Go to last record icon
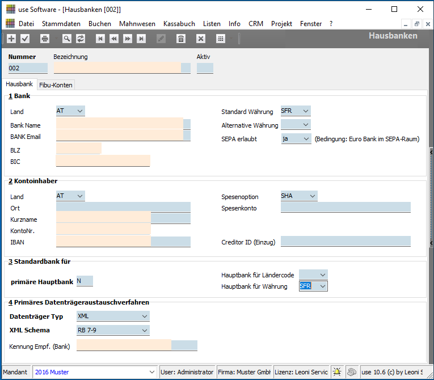The image size is (434, 380). [141, 39]
